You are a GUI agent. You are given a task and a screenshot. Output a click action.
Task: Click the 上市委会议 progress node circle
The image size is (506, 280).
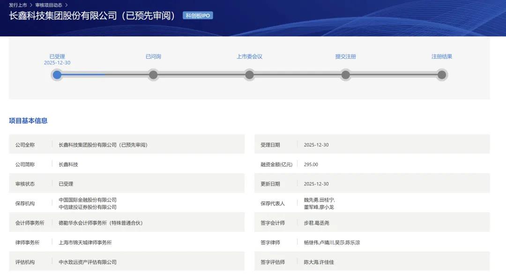coord(249,75)
